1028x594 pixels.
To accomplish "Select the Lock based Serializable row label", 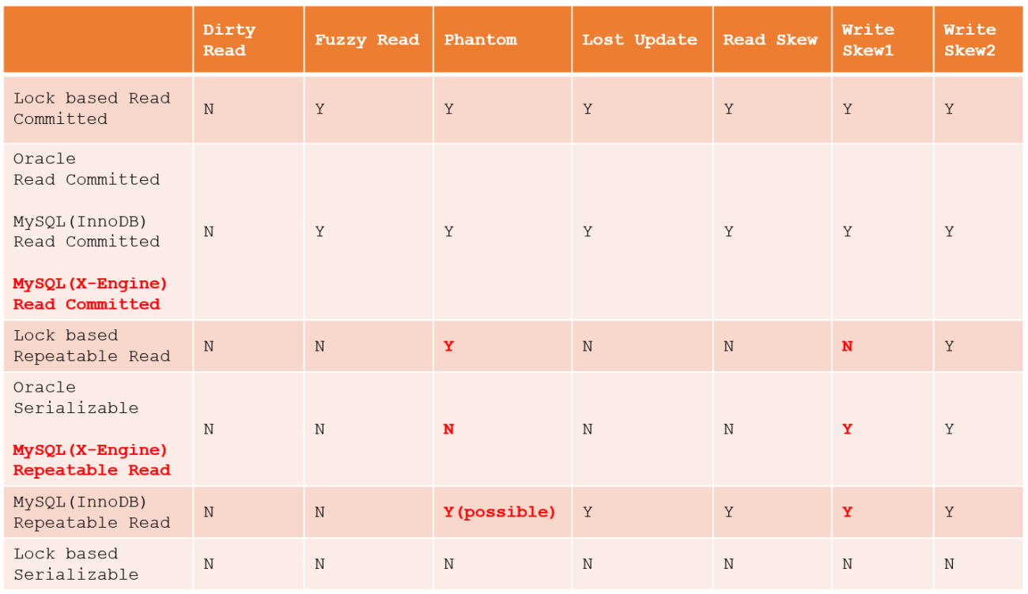I will click(76, 564).
